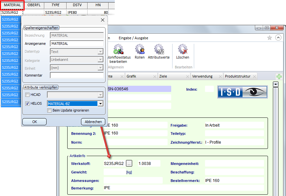Screen dimensions: 286x196
Task: Add a new tab with green plus
Action: pos(279,77)
